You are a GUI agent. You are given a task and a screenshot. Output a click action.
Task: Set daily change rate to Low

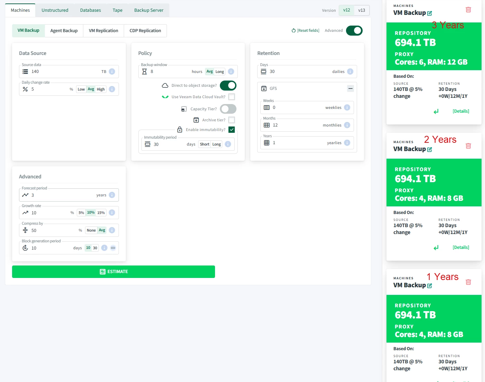(81, 89)
